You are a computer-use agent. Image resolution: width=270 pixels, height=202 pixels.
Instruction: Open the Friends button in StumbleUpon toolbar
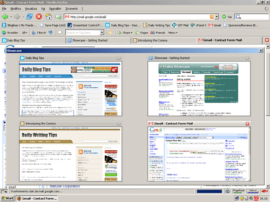(x=158, y=33)
